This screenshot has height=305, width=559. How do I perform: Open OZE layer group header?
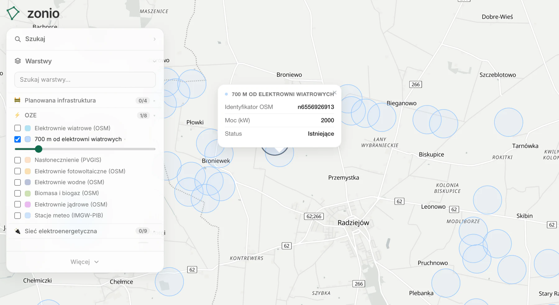click(x=85, y=115)
